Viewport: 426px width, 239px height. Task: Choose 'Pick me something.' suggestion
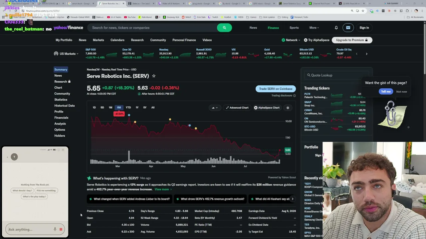coord(46,191)
